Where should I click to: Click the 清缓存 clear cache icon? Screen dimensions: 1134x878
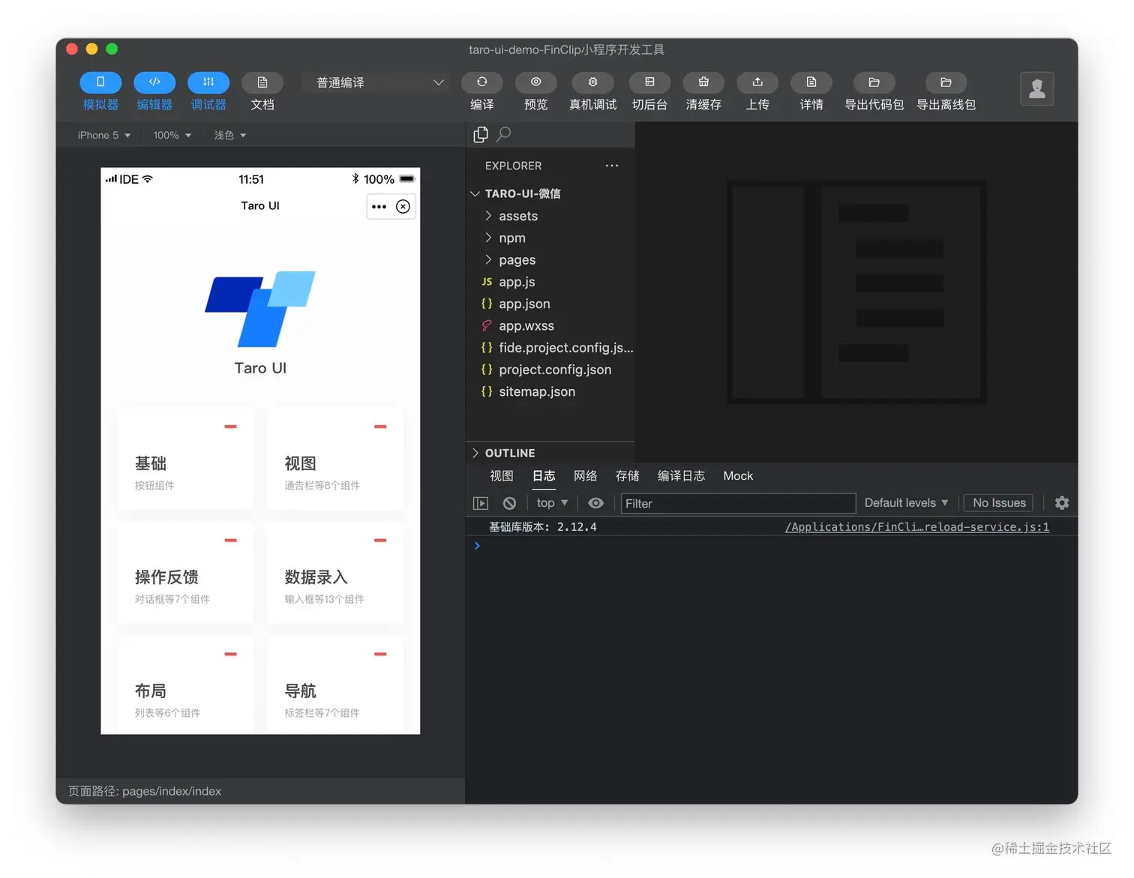coord(703,82)
